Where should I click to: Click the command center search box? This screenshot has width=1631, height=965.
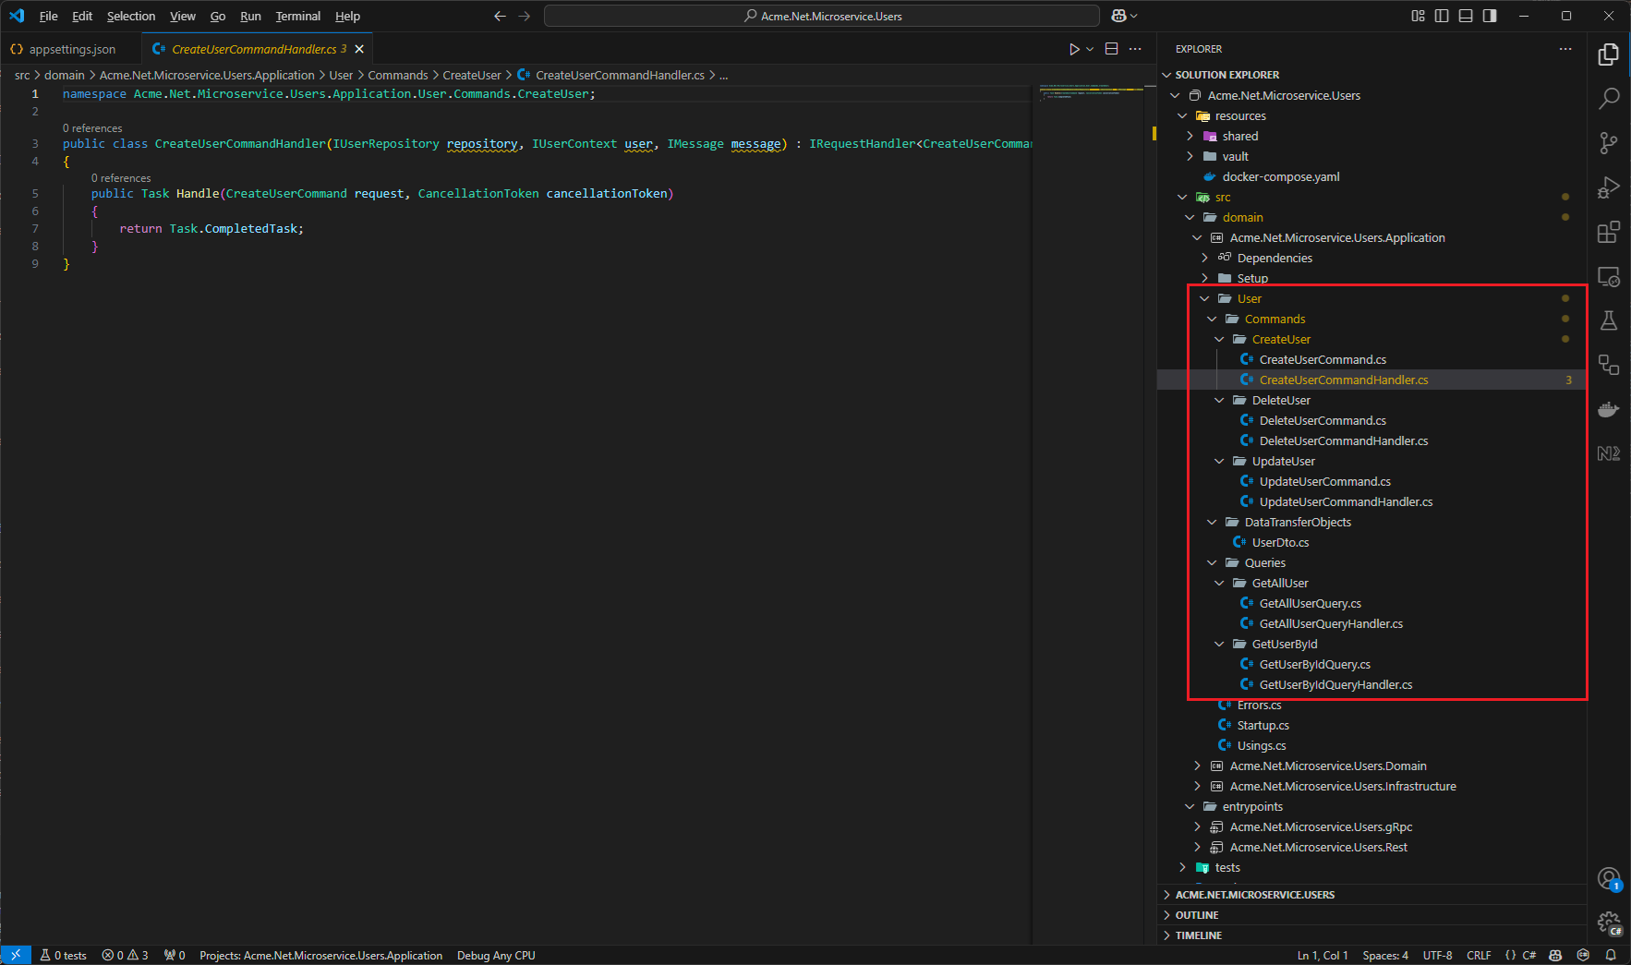coord(822,16)
